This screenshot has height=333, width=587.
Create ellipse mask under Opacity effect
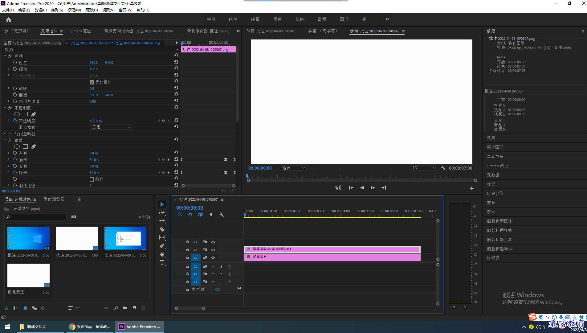pos(17,114)
